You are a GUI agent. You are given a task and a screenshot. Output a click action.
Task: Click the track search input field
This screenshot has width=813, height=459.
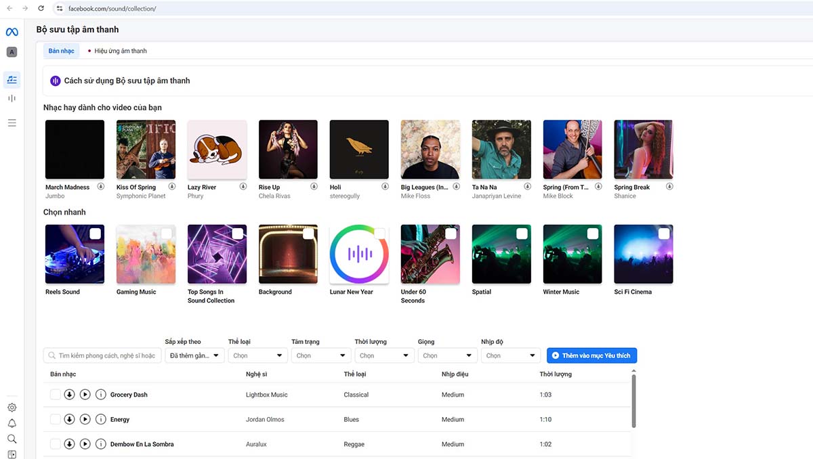(102, 355)
